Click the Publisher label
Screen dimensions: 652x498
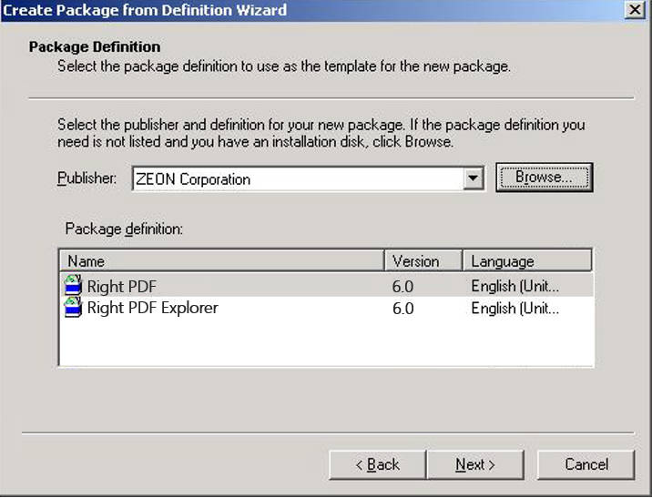(x=87, y=178)
